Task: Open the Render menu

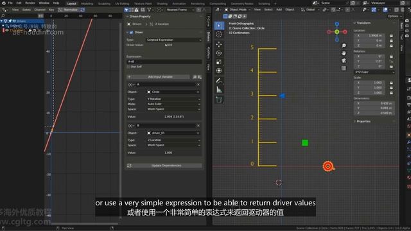Action: [30, 3]
